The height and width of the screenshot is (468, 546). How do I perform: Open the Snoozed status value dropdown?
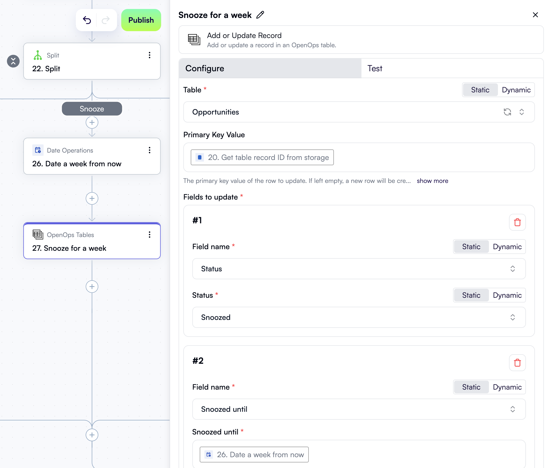[x=512, y=317]
